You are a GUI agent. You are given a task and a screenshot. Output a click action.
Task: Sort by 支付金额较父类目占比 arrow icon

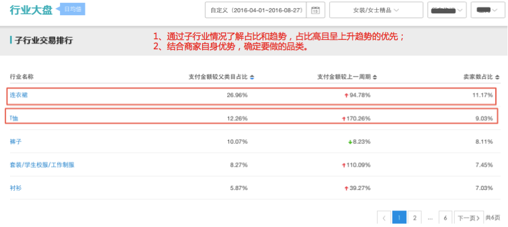click(252, 77)
